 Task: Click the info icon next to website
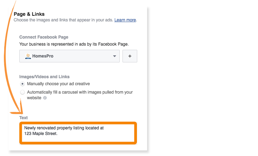tap(45, 98)
